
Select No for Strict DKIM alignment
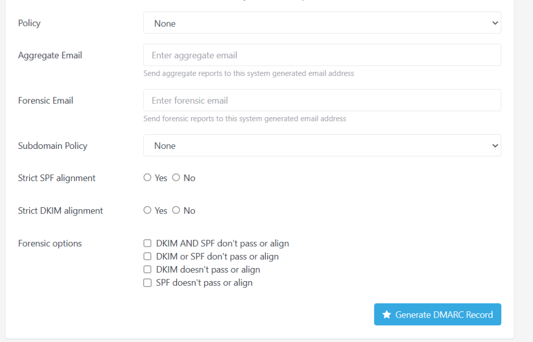point(176,210)
